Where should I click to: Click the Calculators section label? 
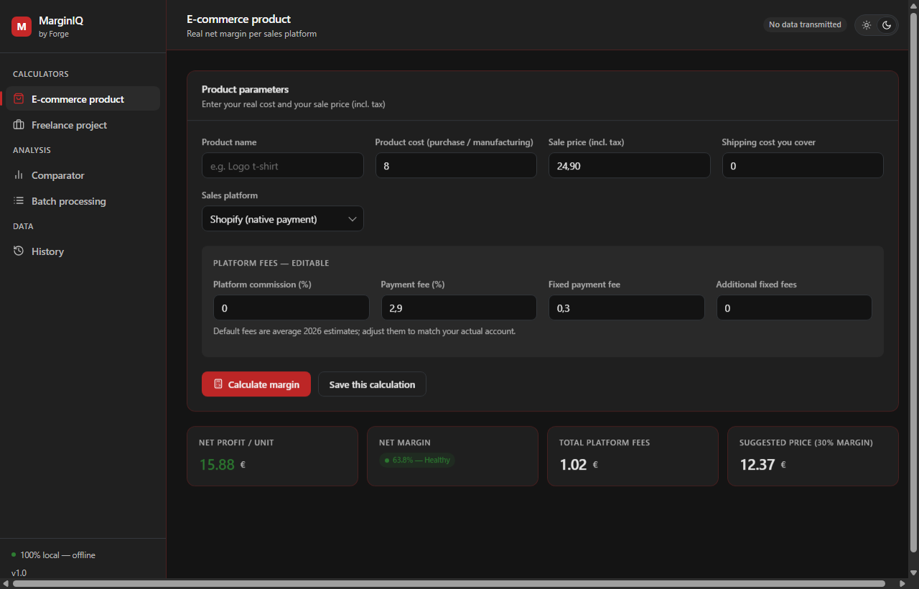pyautogui.click(x=41, y=74)
